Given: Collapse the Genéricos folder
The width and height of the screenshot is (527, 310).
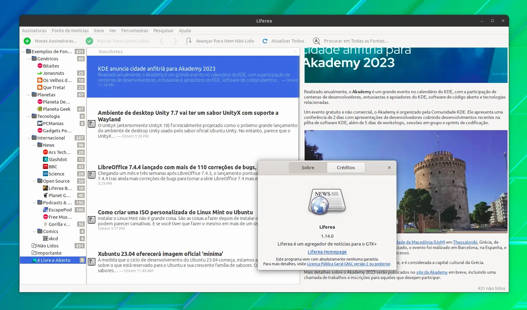Looking at the screenshot, I should [x=29, y=59].
